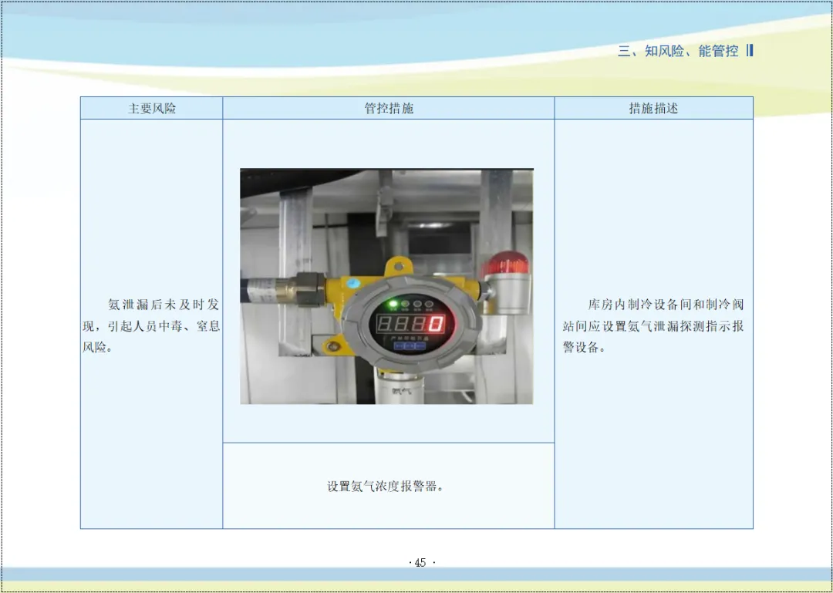Click the page number '45'
833x593 pixels.
(x=420, y=563)
